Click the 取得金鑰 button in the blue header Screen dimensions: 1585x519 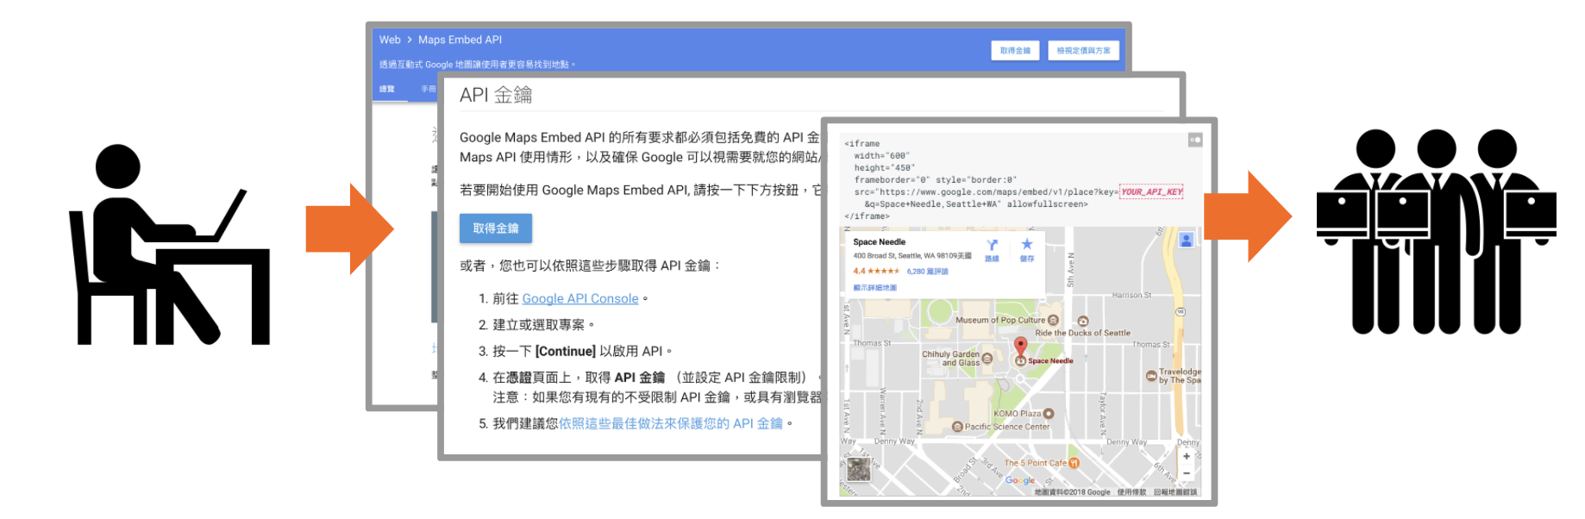tap(1015, 51)
